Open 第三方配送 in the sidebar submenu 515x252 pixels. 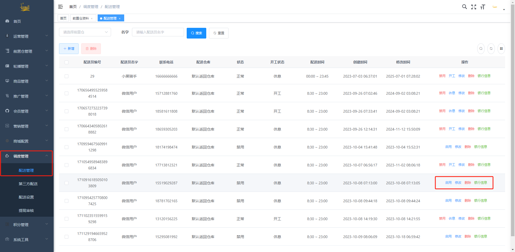point(28,184)
